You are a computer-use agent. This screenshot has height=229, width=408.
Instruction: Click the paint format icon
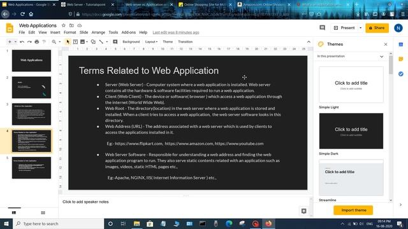pos(44,42)
